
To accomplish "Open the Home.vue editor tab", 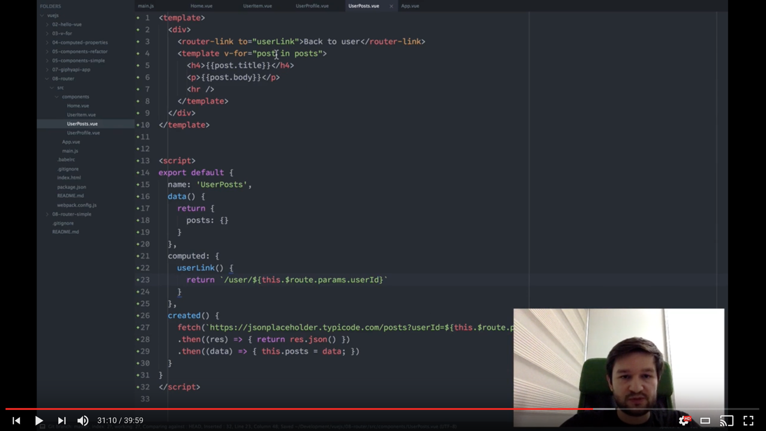I will [201, 6].
